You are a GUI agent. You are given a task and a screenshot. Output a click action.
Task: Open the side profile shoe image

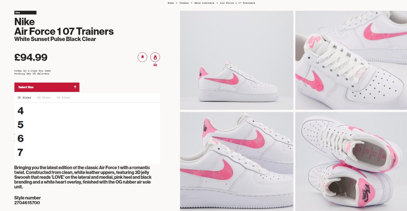pos(236,60)
